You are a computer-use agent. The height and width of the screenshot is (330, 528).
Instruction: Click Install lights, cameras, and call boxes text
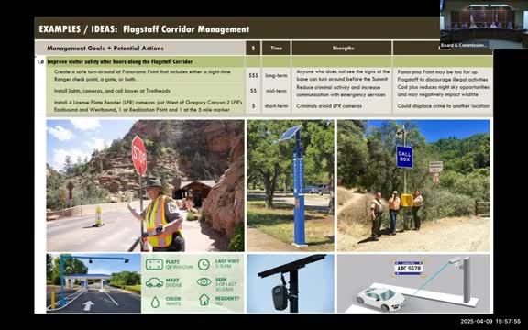click(112, 91)
